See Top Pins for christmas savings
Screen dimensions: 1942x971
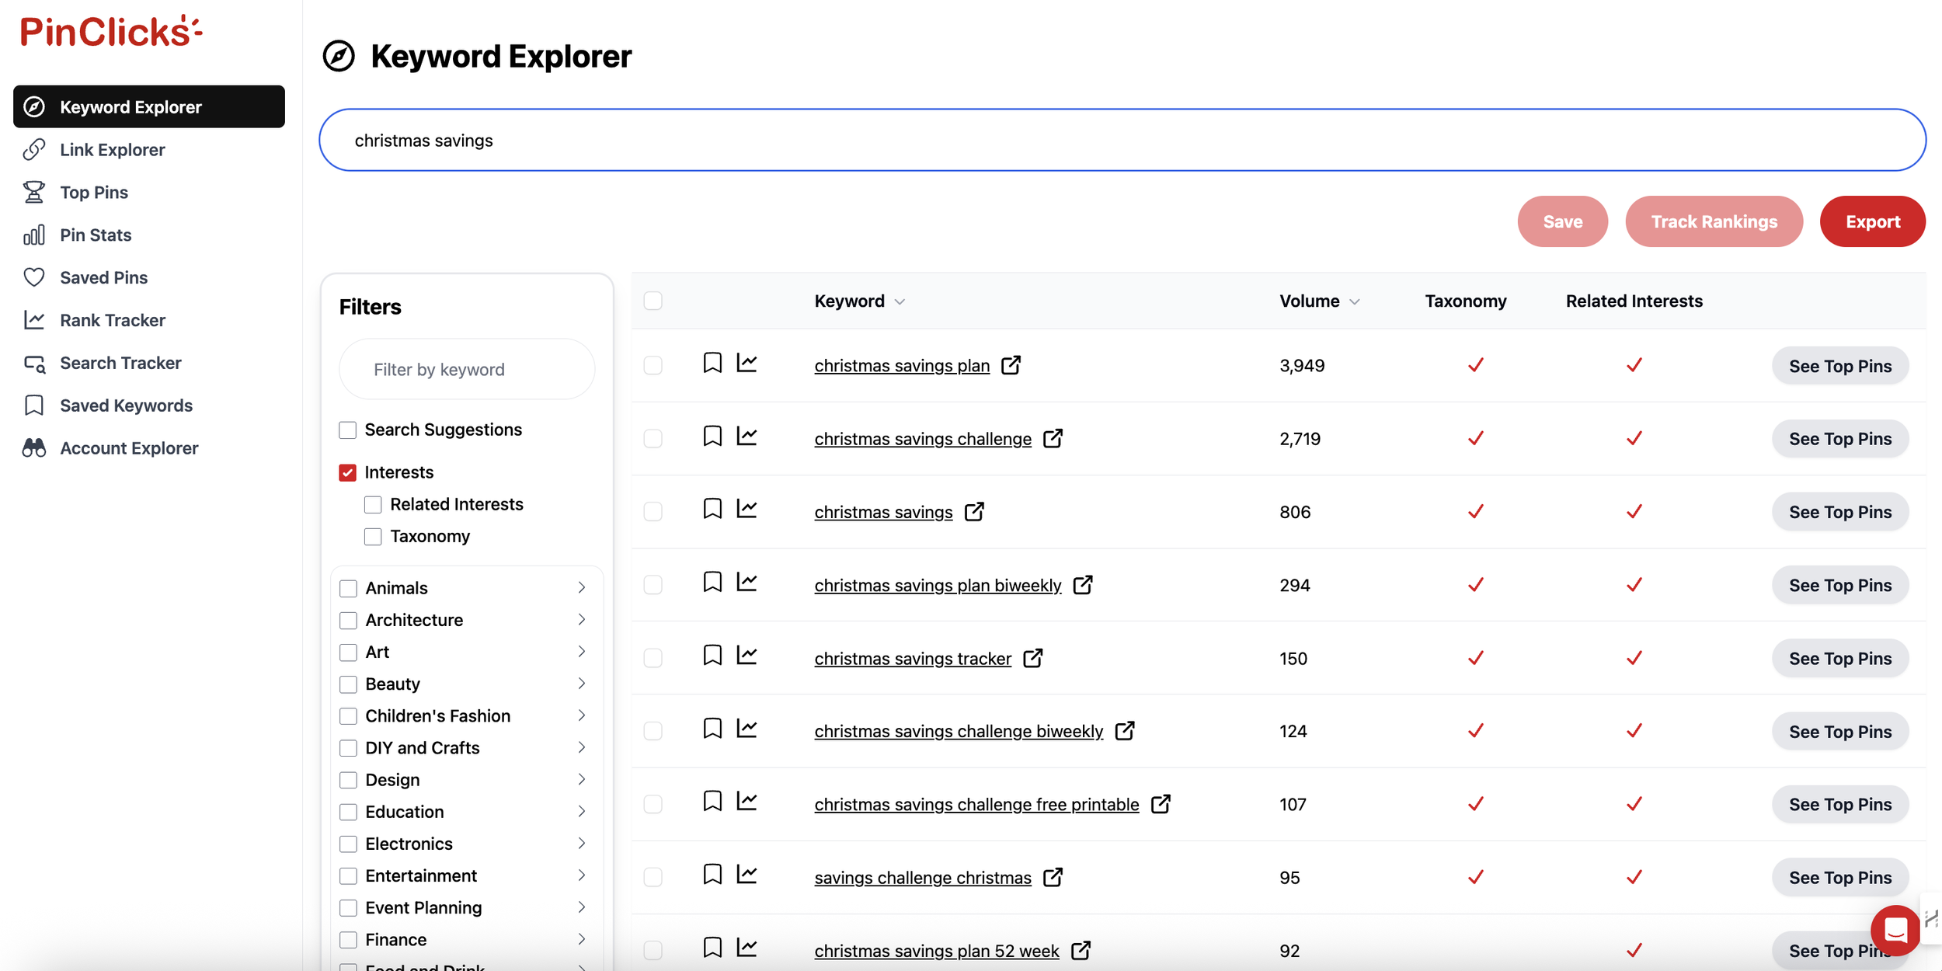(1839, 512)
